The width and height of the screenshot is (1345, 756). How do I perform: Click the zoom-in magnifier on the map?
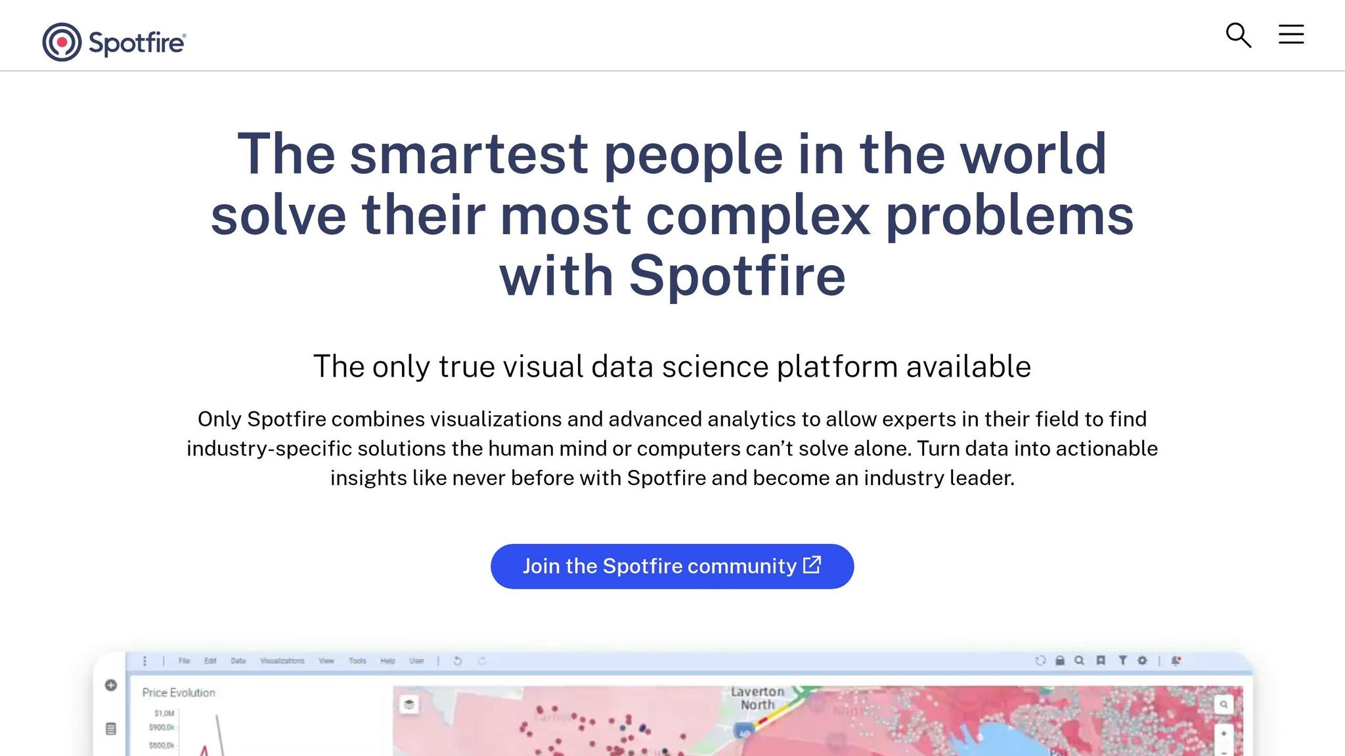tap(1224, 704)
